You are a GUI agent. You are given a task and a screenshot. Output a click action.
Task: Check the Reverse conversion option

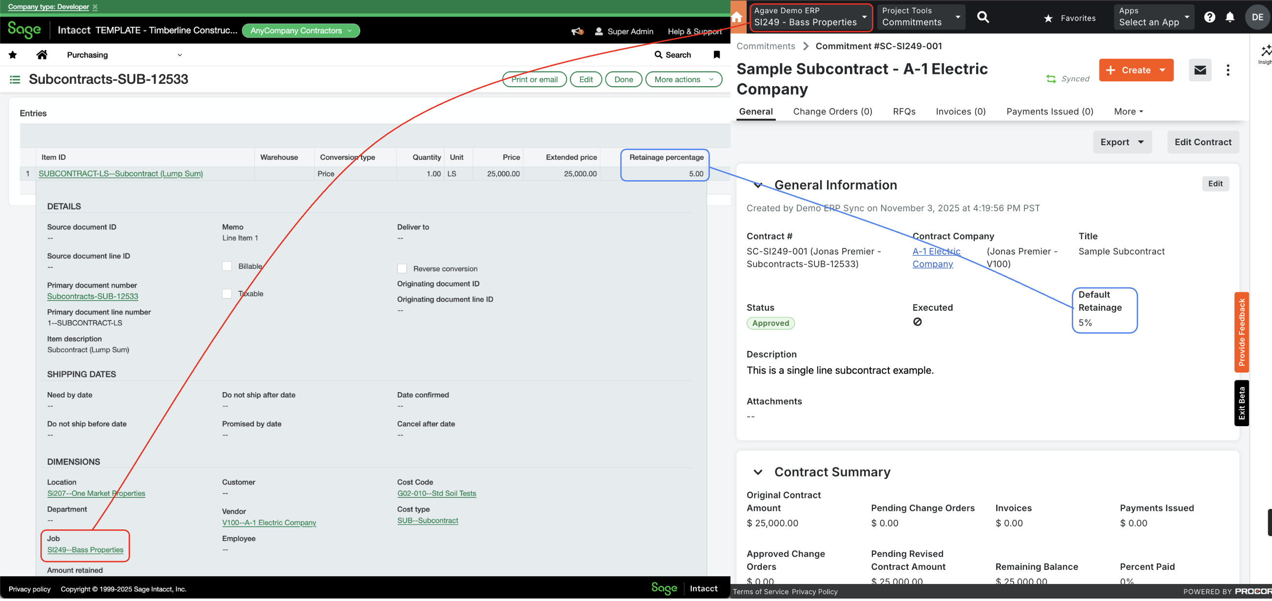pyautogui.click(x=403, y=268)
